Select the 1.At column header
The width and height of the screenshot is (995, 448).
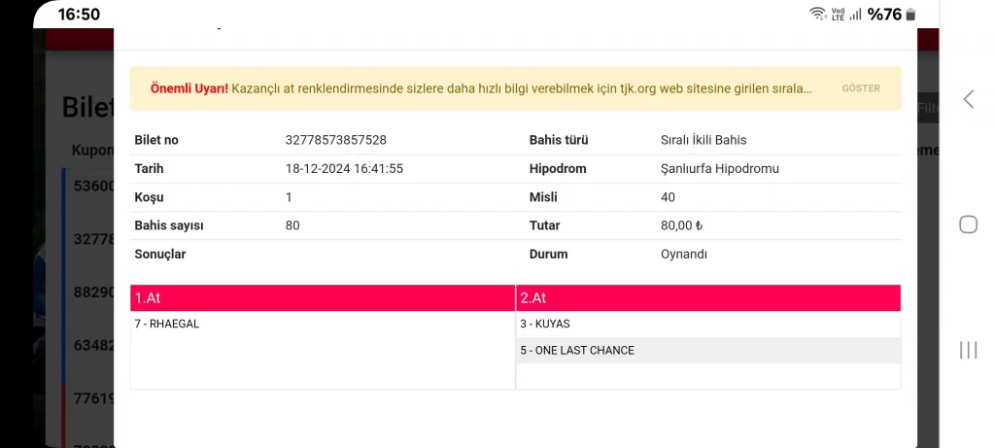[x=323, y=298]
